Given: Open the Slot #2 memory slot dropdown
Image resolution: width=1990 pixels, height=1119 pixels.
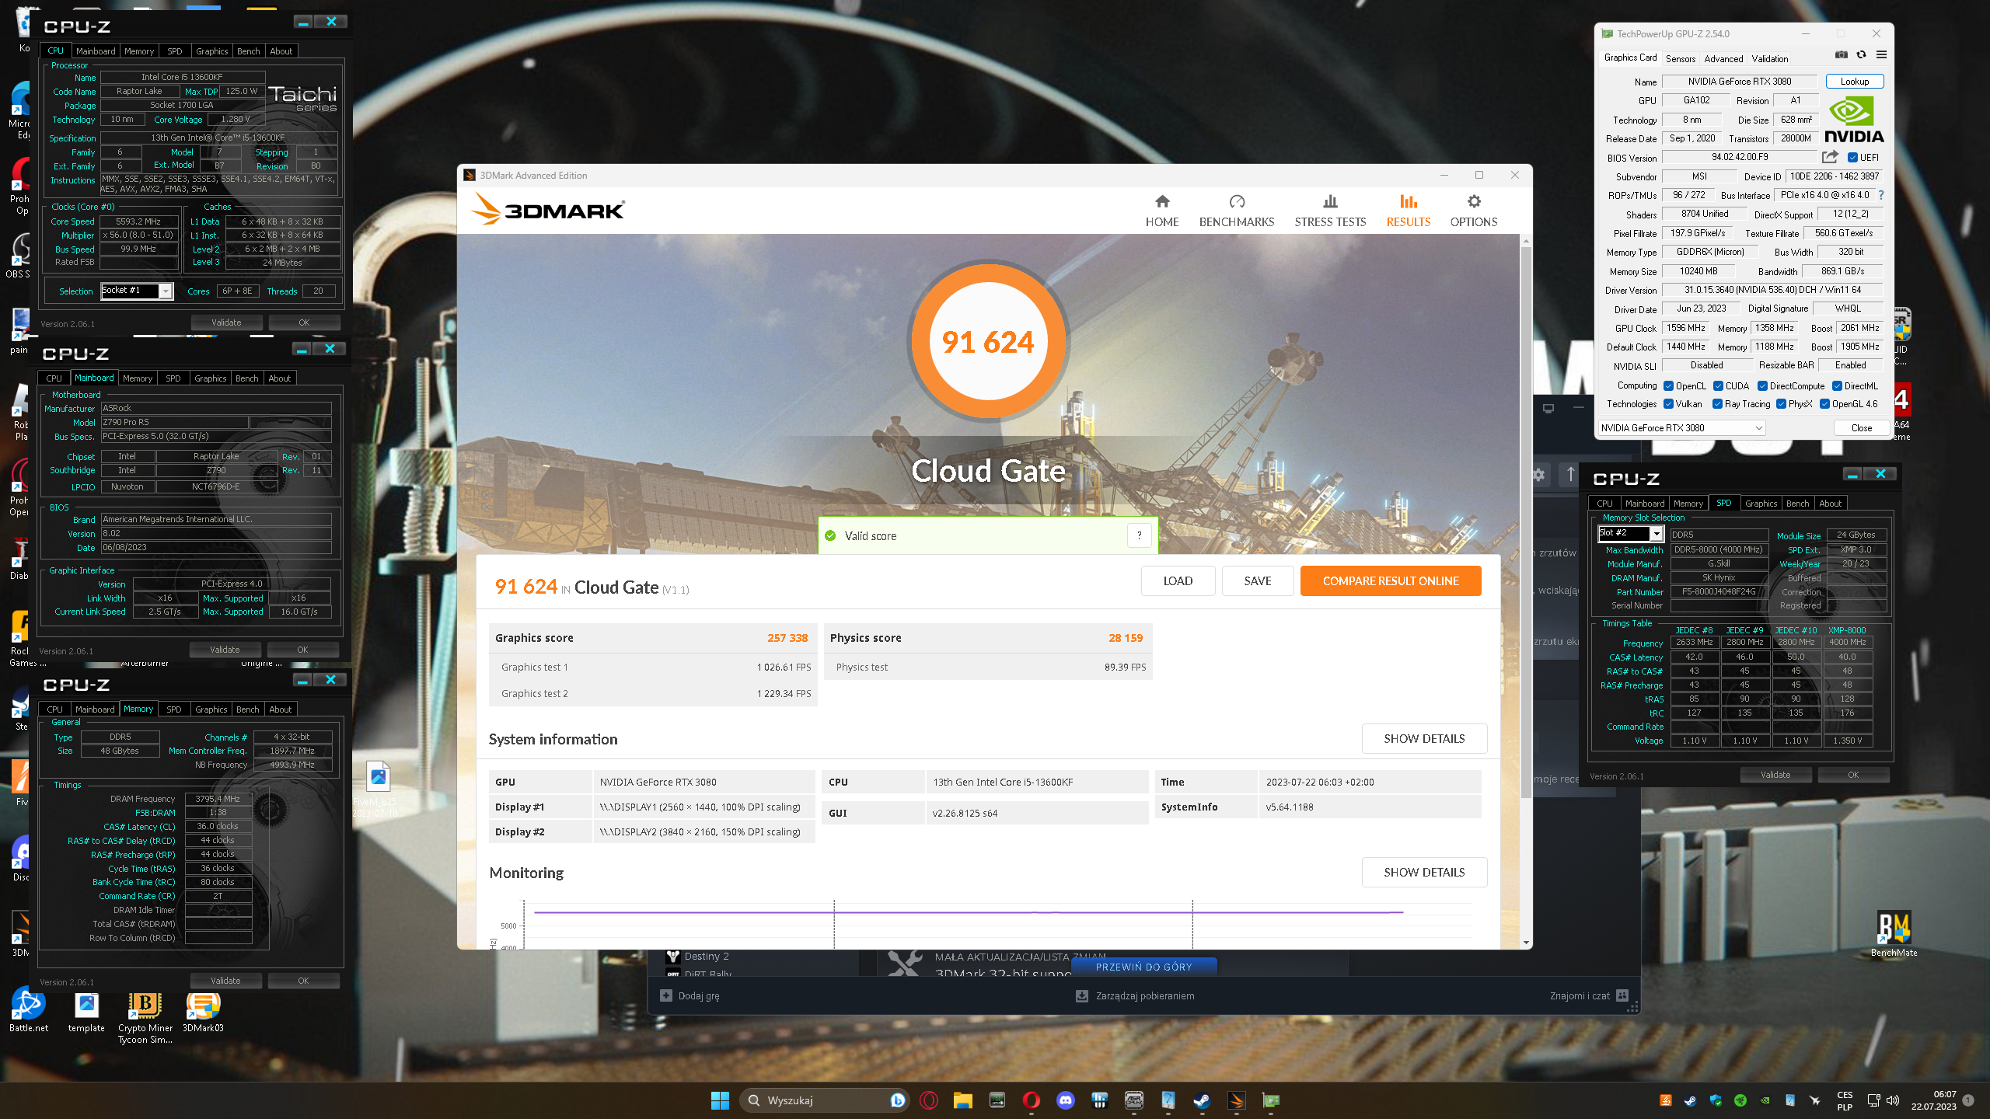Looking at the screenshot, I should 1630,533.
